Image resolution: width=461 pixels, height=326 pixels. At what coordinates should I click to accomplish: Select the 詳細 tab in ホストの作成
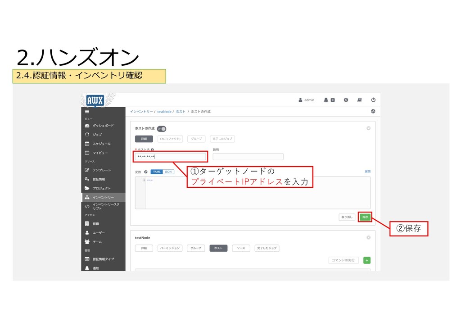[144, 139]
